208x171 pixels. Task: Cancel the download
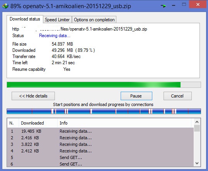177,96
